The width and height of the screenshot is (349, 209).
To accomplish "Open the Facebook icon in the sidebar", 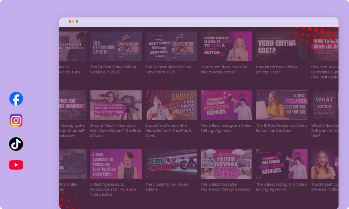I will (16, 99).
